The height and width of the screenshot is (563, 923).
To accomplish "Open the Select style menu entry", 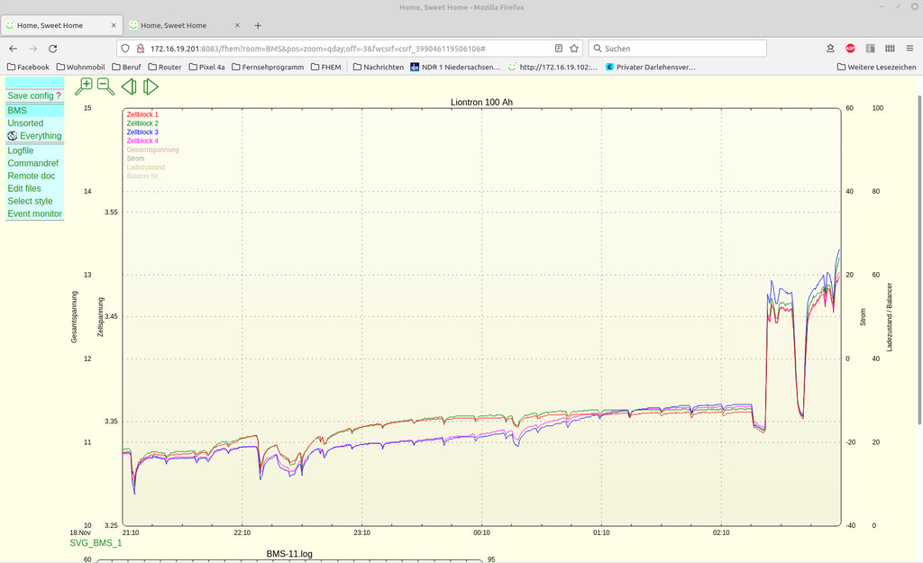I will pos(30,201).
